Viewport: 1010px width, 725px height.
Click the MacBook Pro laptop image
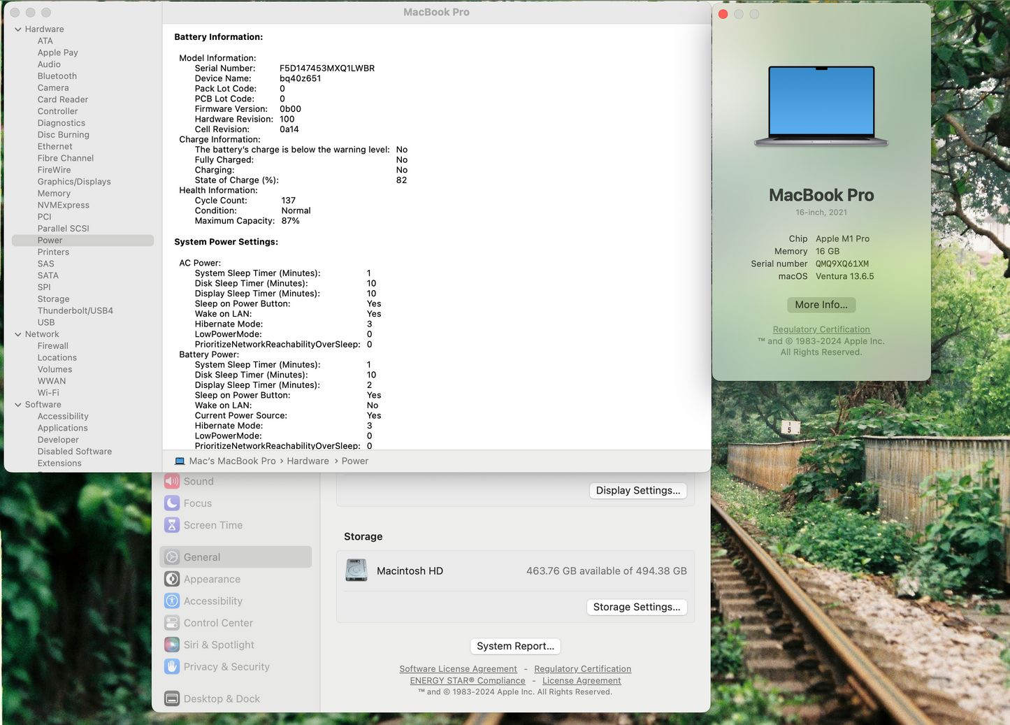(821, 106)
